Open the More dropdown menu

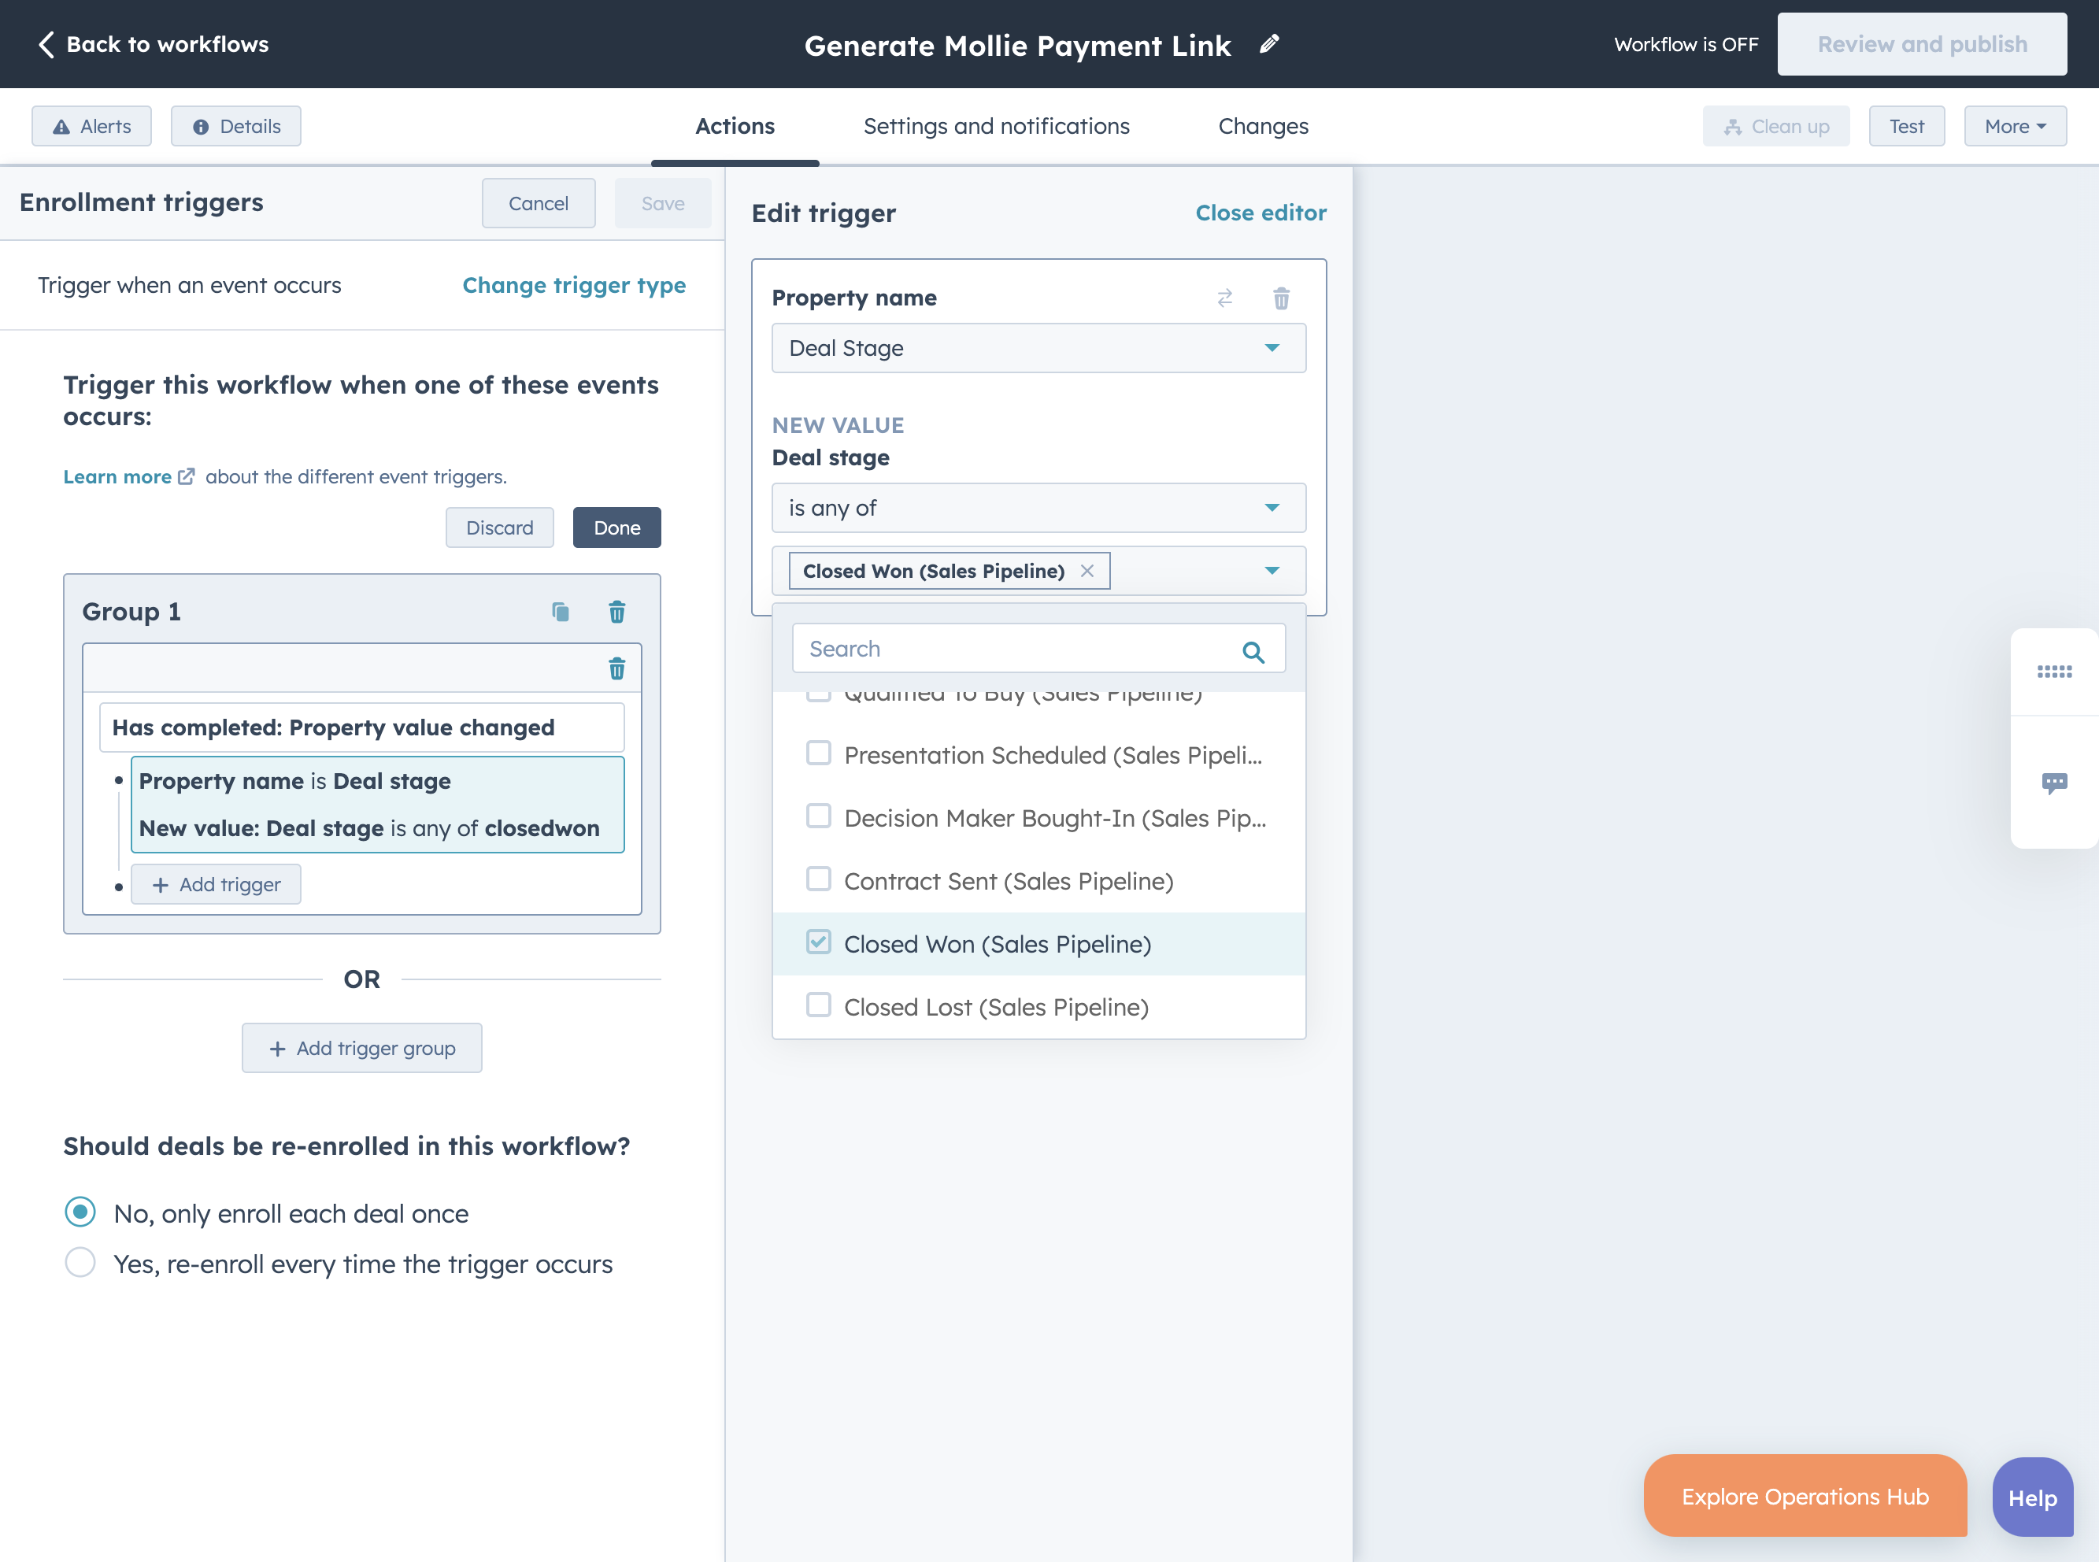click(2015, 126)
